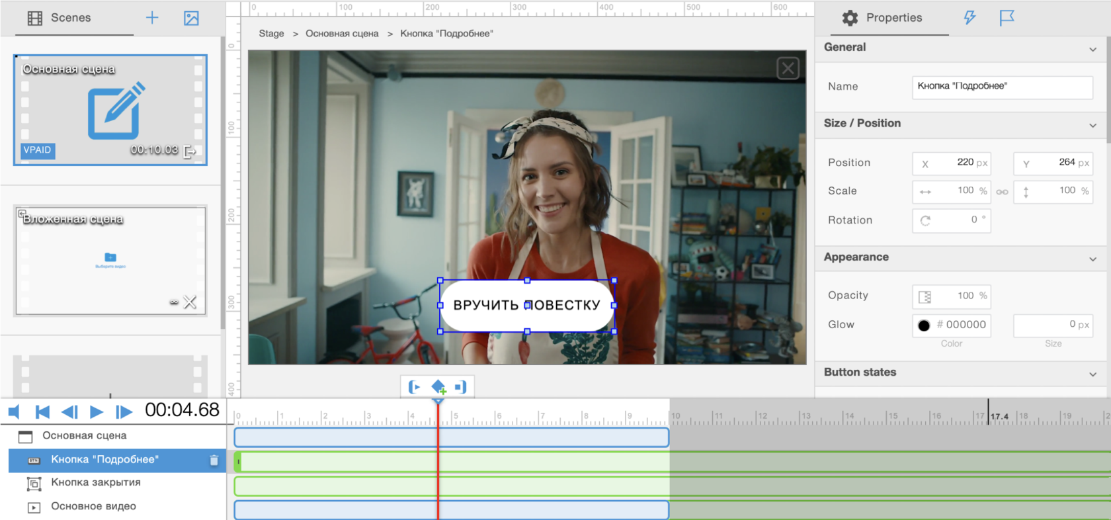The image size is (1111, 520).
Task: Click the vertical Scale field
Action: pyautogui.click(x=1053, y=192)
